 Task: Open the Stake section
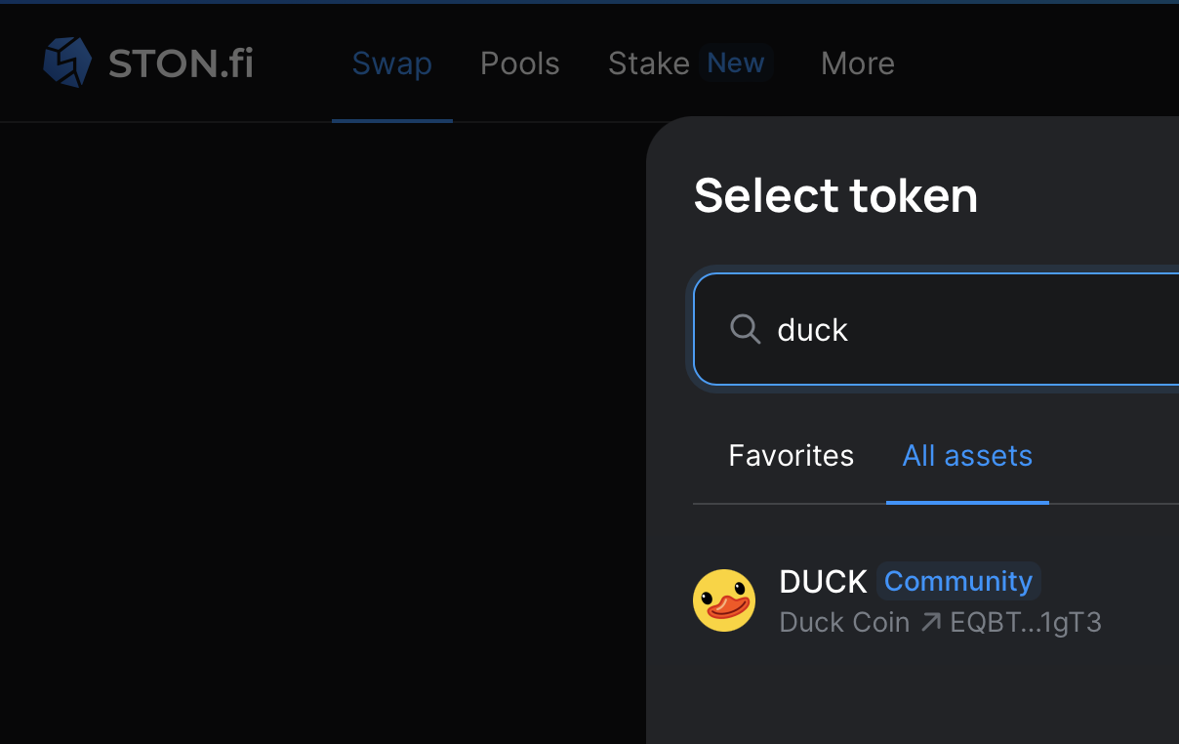click(648, 63)
